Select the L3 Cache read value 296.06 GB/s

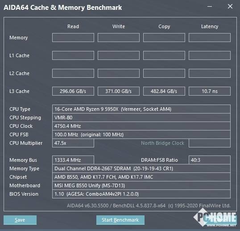coord(73,91)
